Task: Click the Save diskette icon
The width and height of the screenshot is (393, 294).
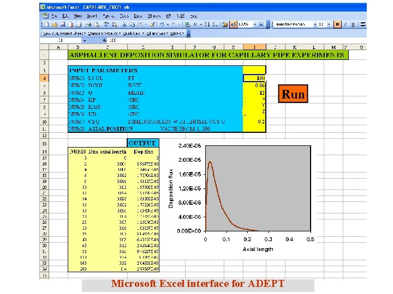Action: [x=63, y=24]
